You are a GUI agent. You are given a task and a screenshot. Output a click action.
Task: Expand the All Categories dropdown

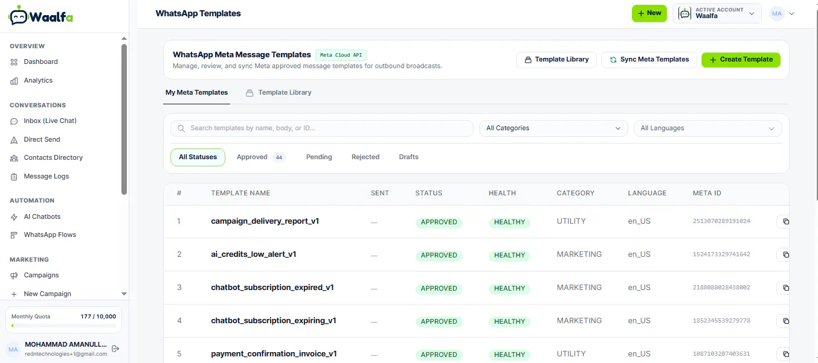[553, 128]
